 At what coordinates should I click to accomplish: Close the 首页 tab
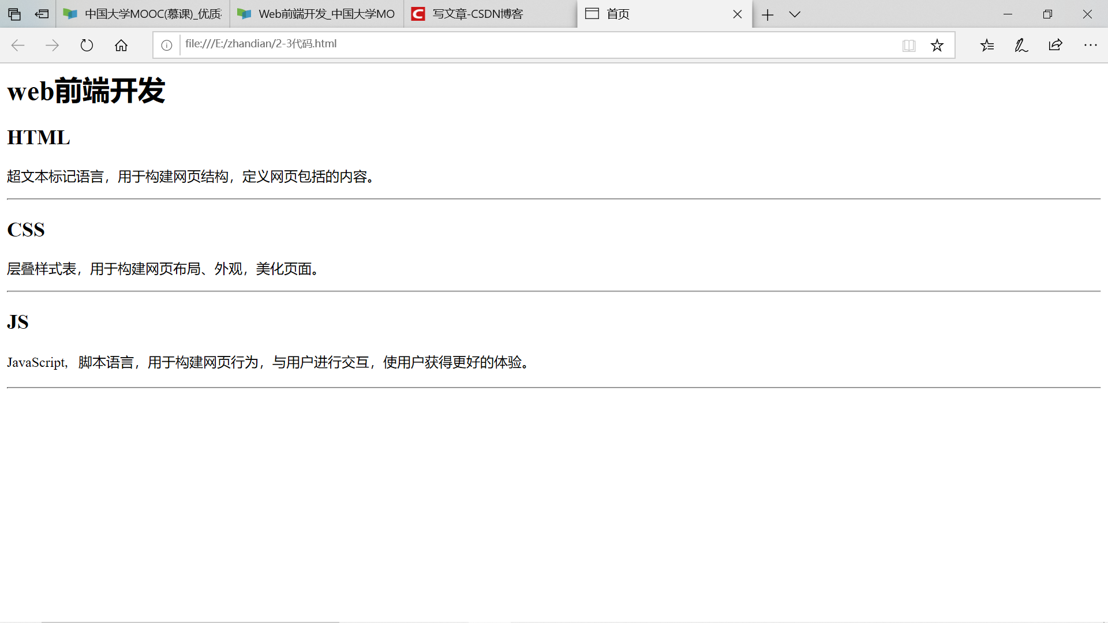(738, 14)
